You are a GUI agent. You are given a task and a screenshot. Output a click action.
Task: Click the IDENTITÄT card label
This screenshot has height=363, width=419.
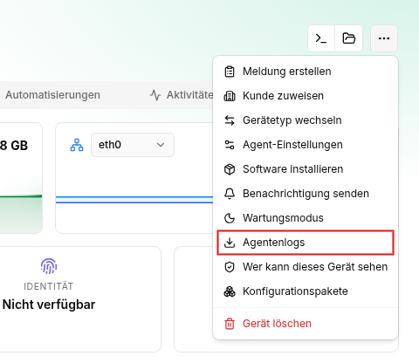click(x=49, y=286)
